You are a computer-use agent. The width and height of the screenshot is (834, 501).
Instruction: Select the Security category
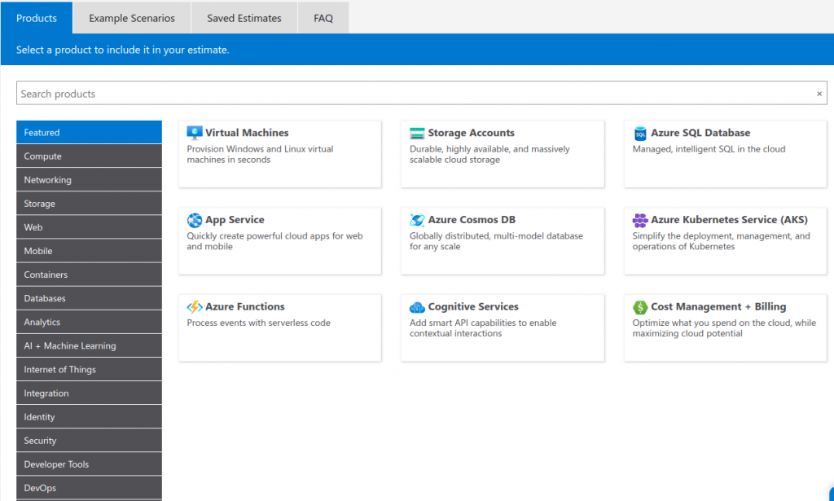[x=89, y=441]
